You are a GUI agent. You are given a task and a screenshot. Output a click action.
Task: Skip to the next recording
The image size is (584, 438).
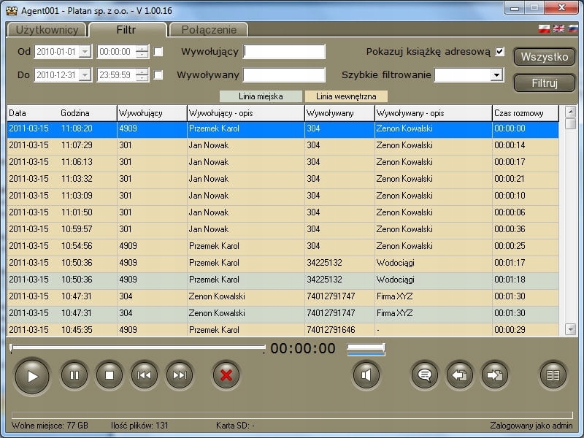[180, 375]
